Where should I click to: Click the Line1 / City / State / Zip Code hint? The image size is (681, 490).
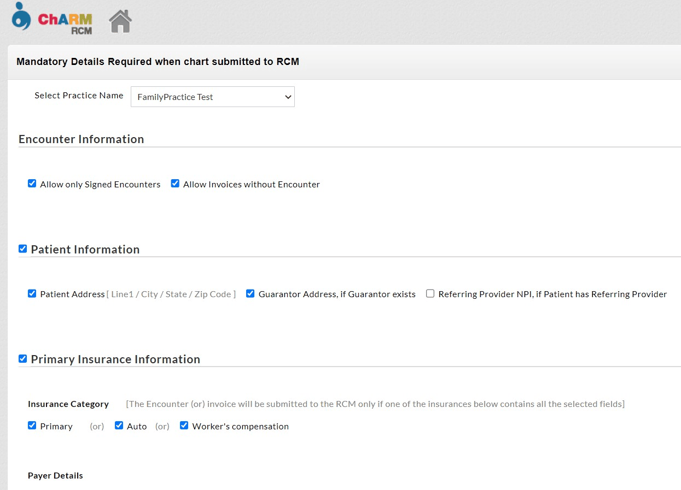pos(171,294)
